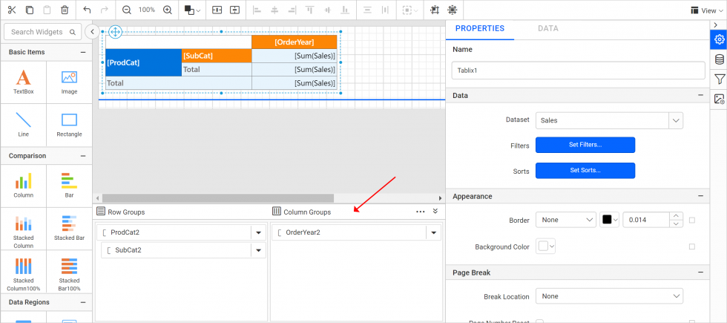Image resolution: width=727 pixels, height=323 pixels.
Task: Undo the last action
Action: (87, 10)
